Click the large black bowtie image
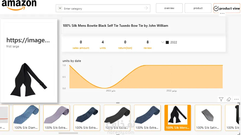 tap(29, 80)
